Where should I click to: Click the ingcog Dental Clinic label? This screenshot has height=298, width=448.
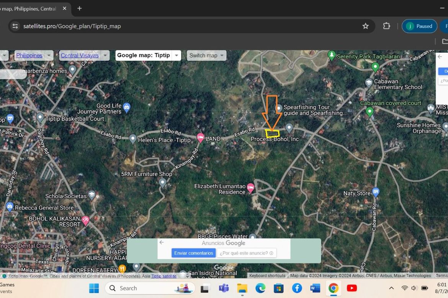25,246
